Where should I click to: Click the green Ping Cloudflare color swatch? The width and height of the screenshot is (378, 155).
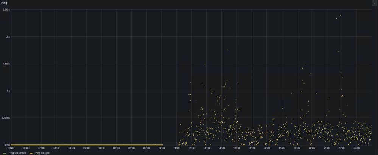(x=5, y=153)
